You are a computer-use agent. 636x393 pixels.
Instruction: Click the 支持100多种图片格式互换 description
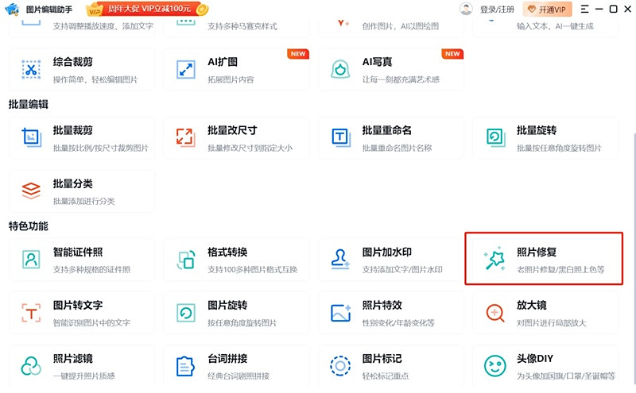pos(253,270)
